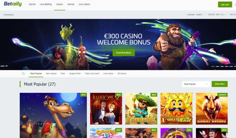Open the Promotions link

(9, 15)
